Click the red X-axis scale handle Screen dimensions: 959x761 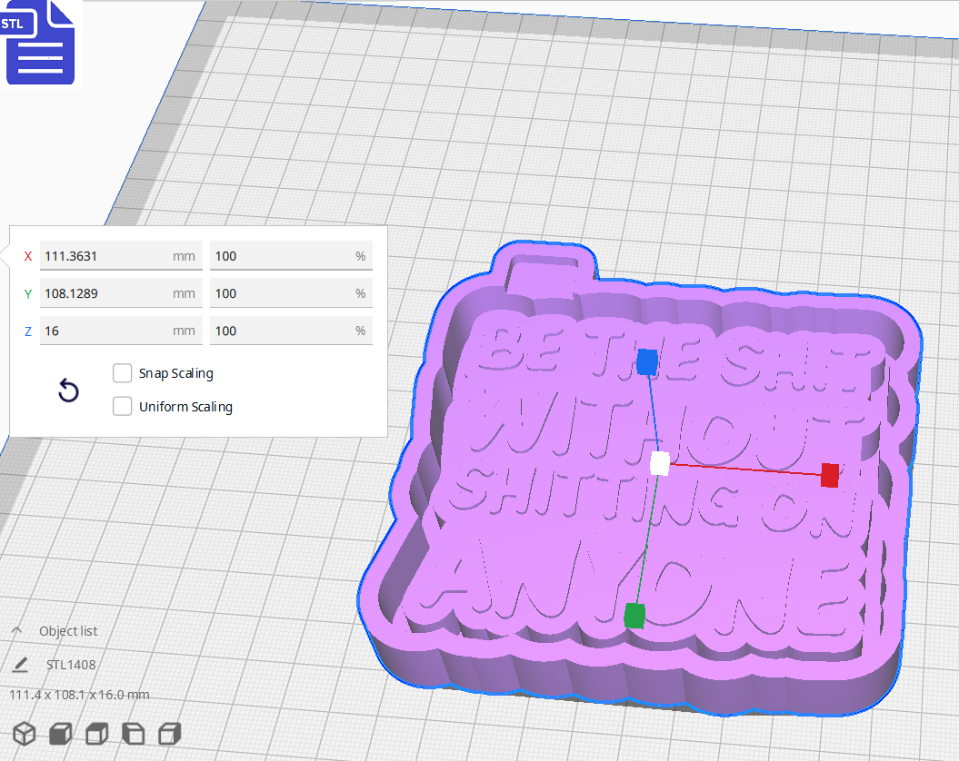pos(830,474)
